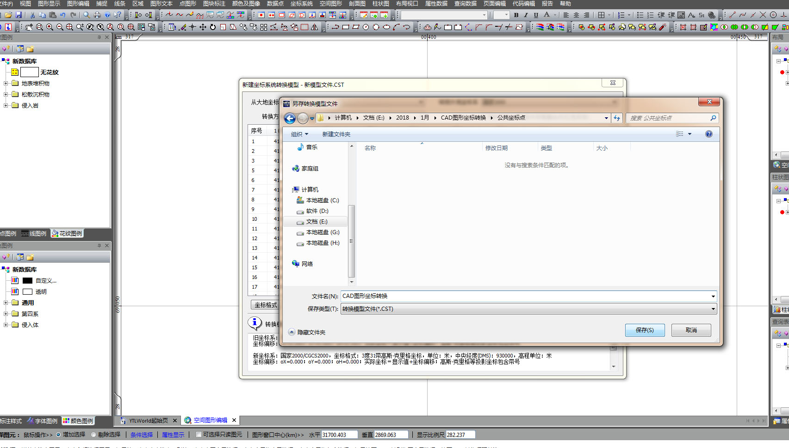Click the 文件名 input field
This screenshot has height=448, width=789.
(528, 296)
